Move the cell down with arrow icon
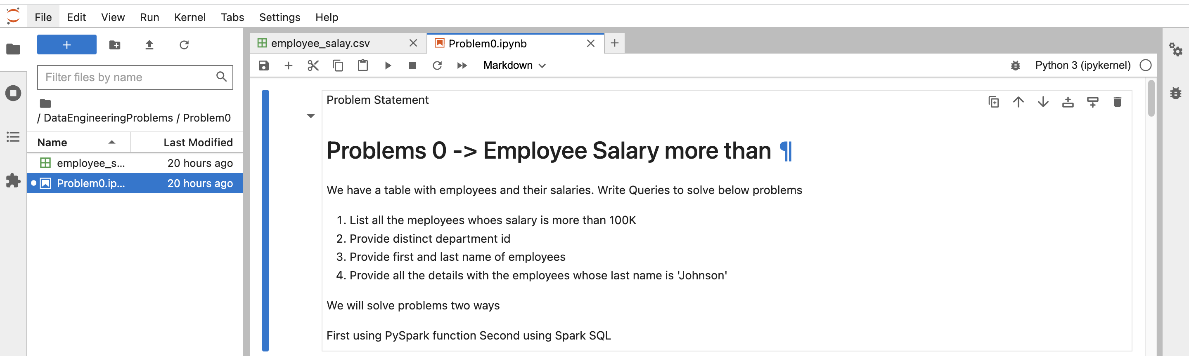 pos(1043,102)
